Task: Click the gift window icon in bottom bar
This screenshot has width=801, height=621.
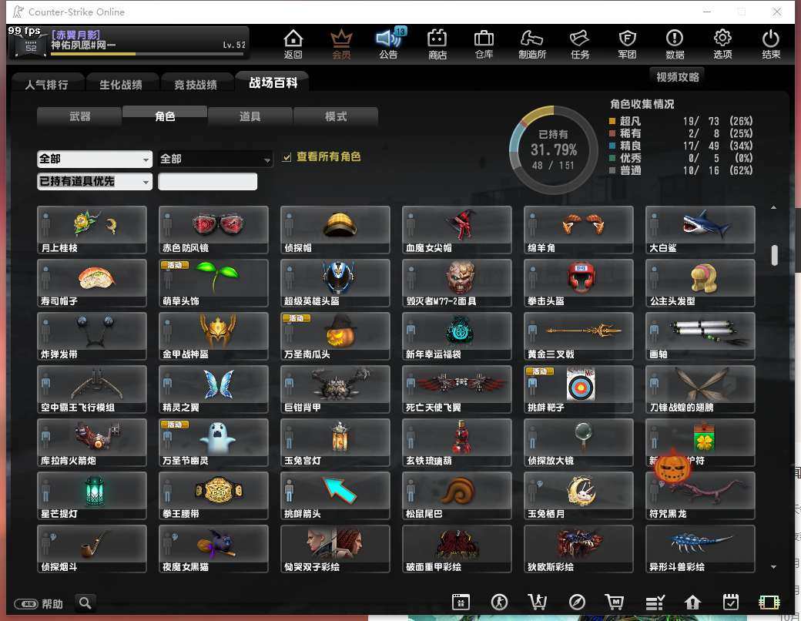Action: click(461, 603)
